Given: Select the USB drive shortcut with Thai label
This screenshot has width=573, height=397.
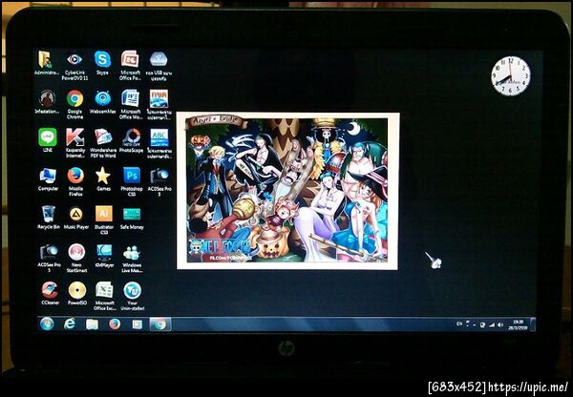Looking at the screenshot, I should pyautogui.click(x=159, y=66).
